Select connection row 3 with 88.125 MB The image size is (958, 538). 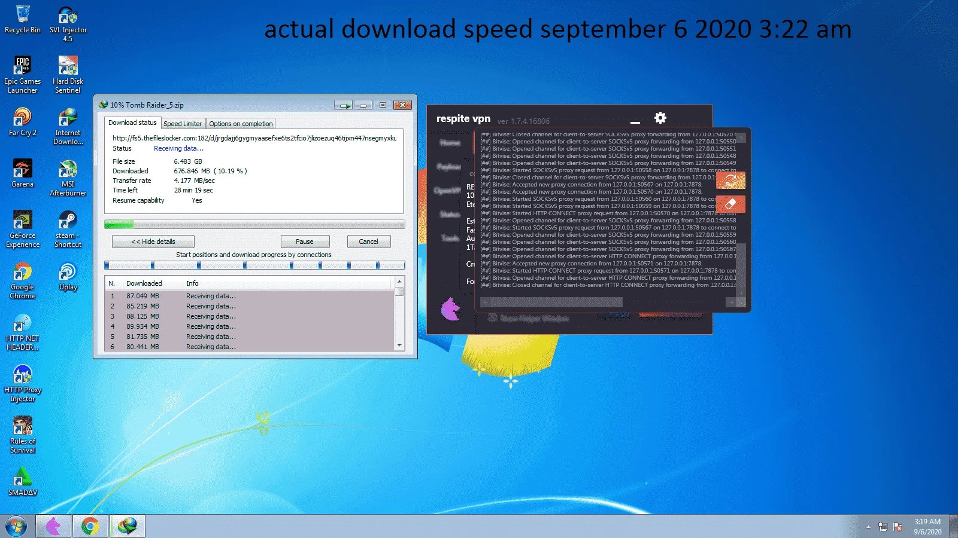click(x=250, y=316)
